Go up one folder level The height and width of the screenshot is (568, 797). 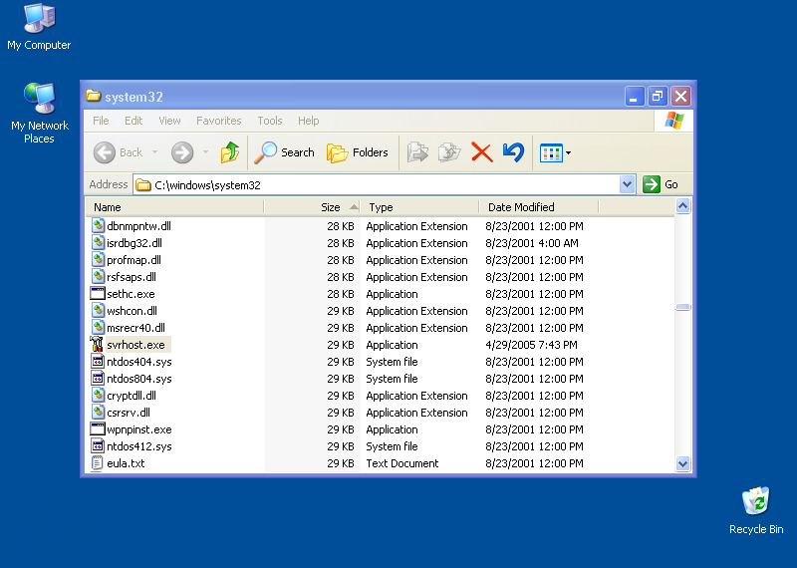tap(230, 152)
